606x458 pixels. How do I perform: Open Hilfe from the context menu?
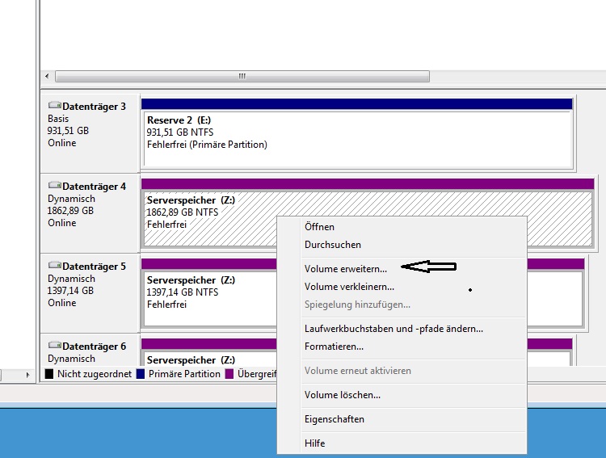(x=314, y=443)
